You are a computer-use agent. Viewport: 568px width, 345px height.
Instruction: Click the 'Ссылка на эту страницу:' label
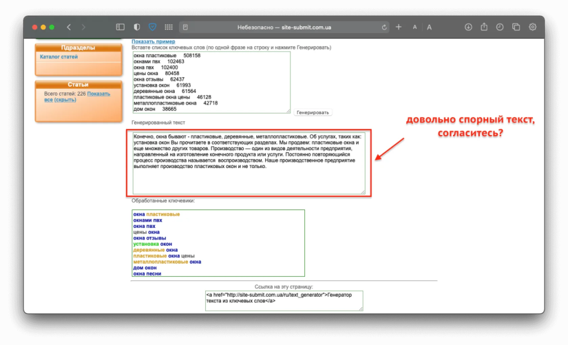pos(284,286)
